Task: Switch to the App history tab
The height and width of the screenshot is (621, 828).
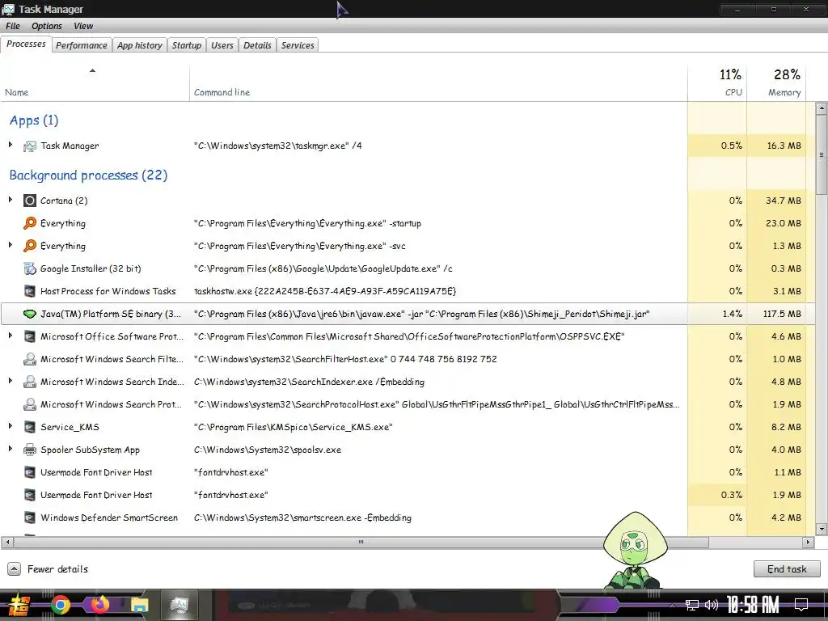Action: coord(139,45)
